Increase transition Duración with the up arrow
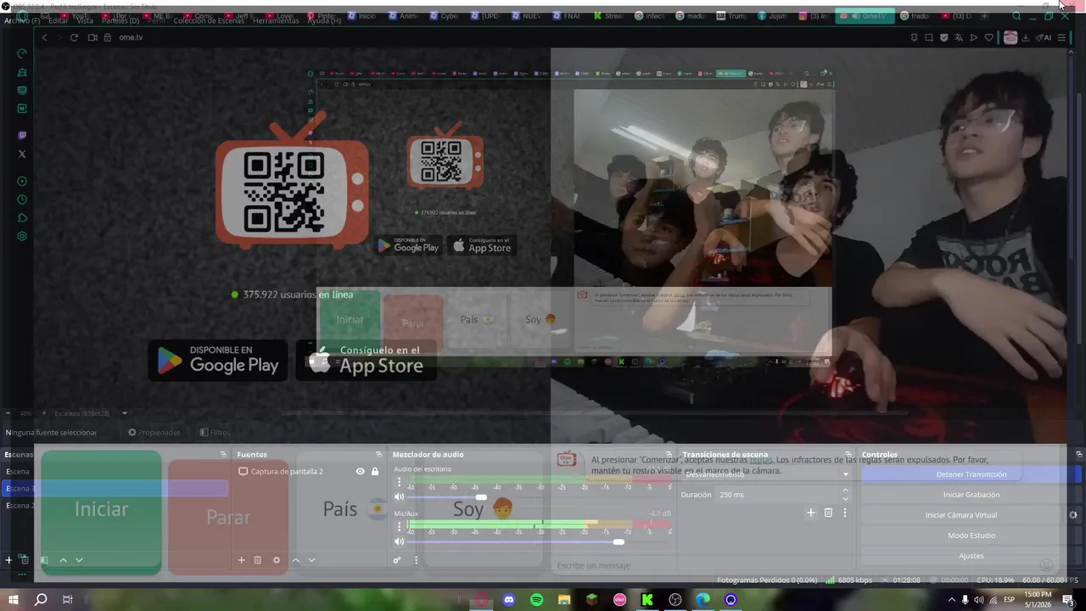 click(845, 490)
